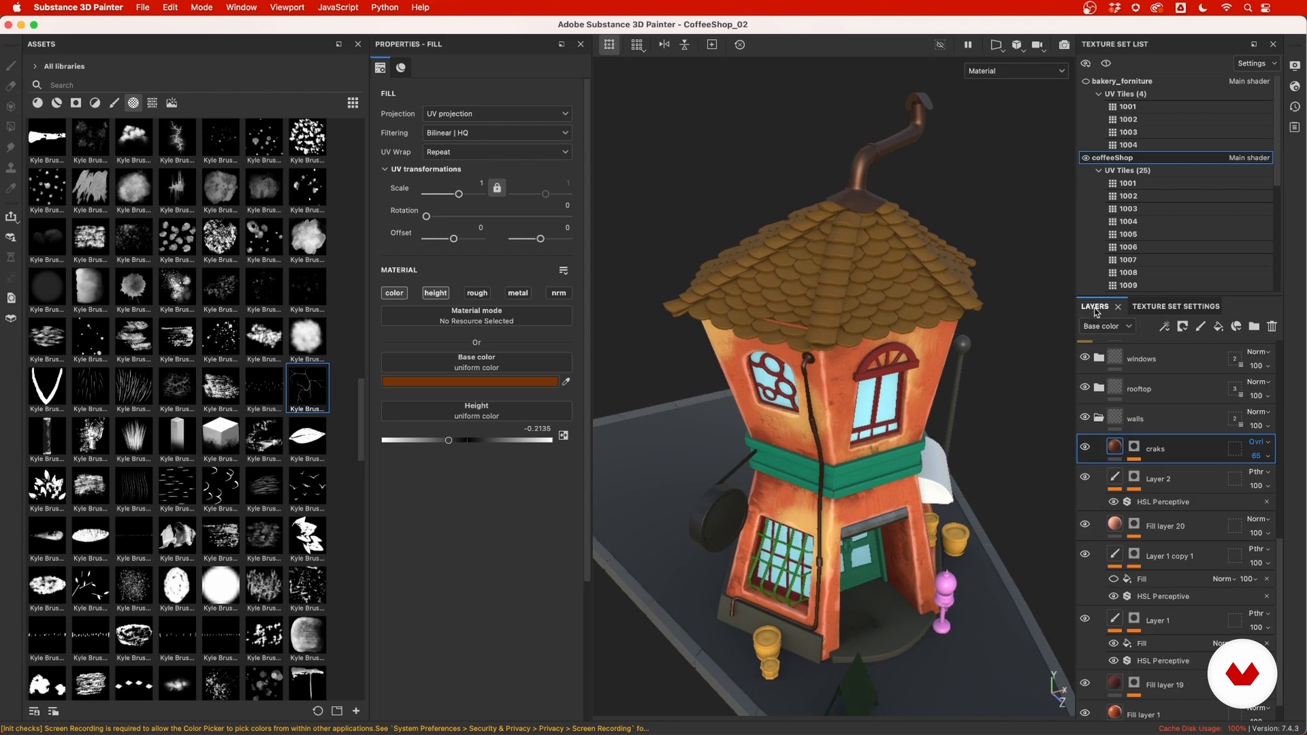Toggle visibility of craks layer
The height and width of the screenshot is (735, 1307).
tap(1085, 447)
